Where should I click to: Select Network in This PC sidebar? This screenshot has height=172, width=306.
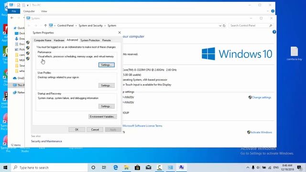click(x=19, y=92)
